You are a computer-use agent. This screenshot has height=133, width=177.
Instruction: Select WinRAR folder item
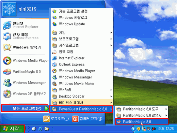(82, 90)
